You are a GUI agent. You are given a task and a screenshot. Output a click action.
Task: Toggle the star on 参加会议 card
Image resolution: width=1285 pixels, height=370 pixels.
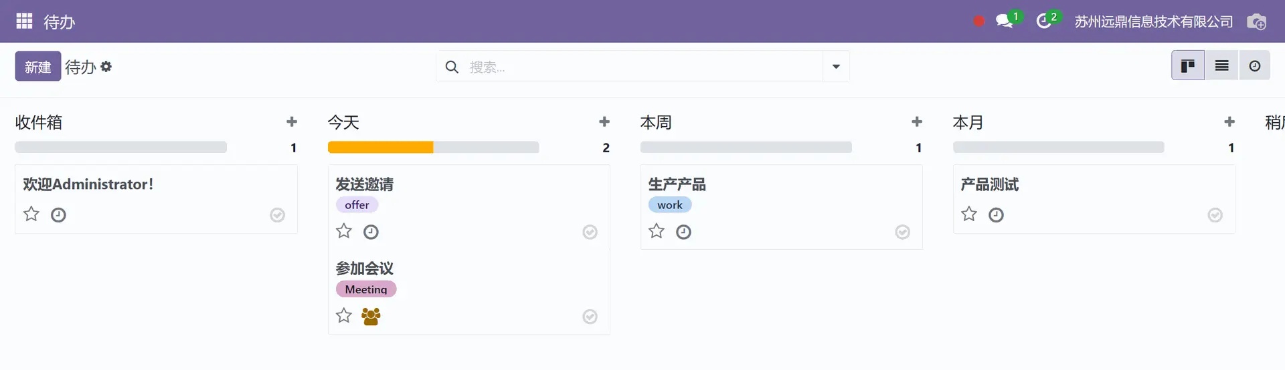coord(344,315)
